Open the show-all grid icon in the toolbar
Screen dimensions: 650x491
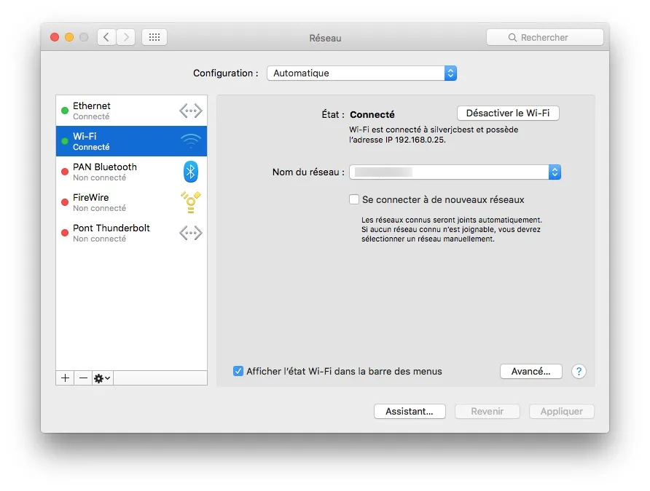coord(154,36)
